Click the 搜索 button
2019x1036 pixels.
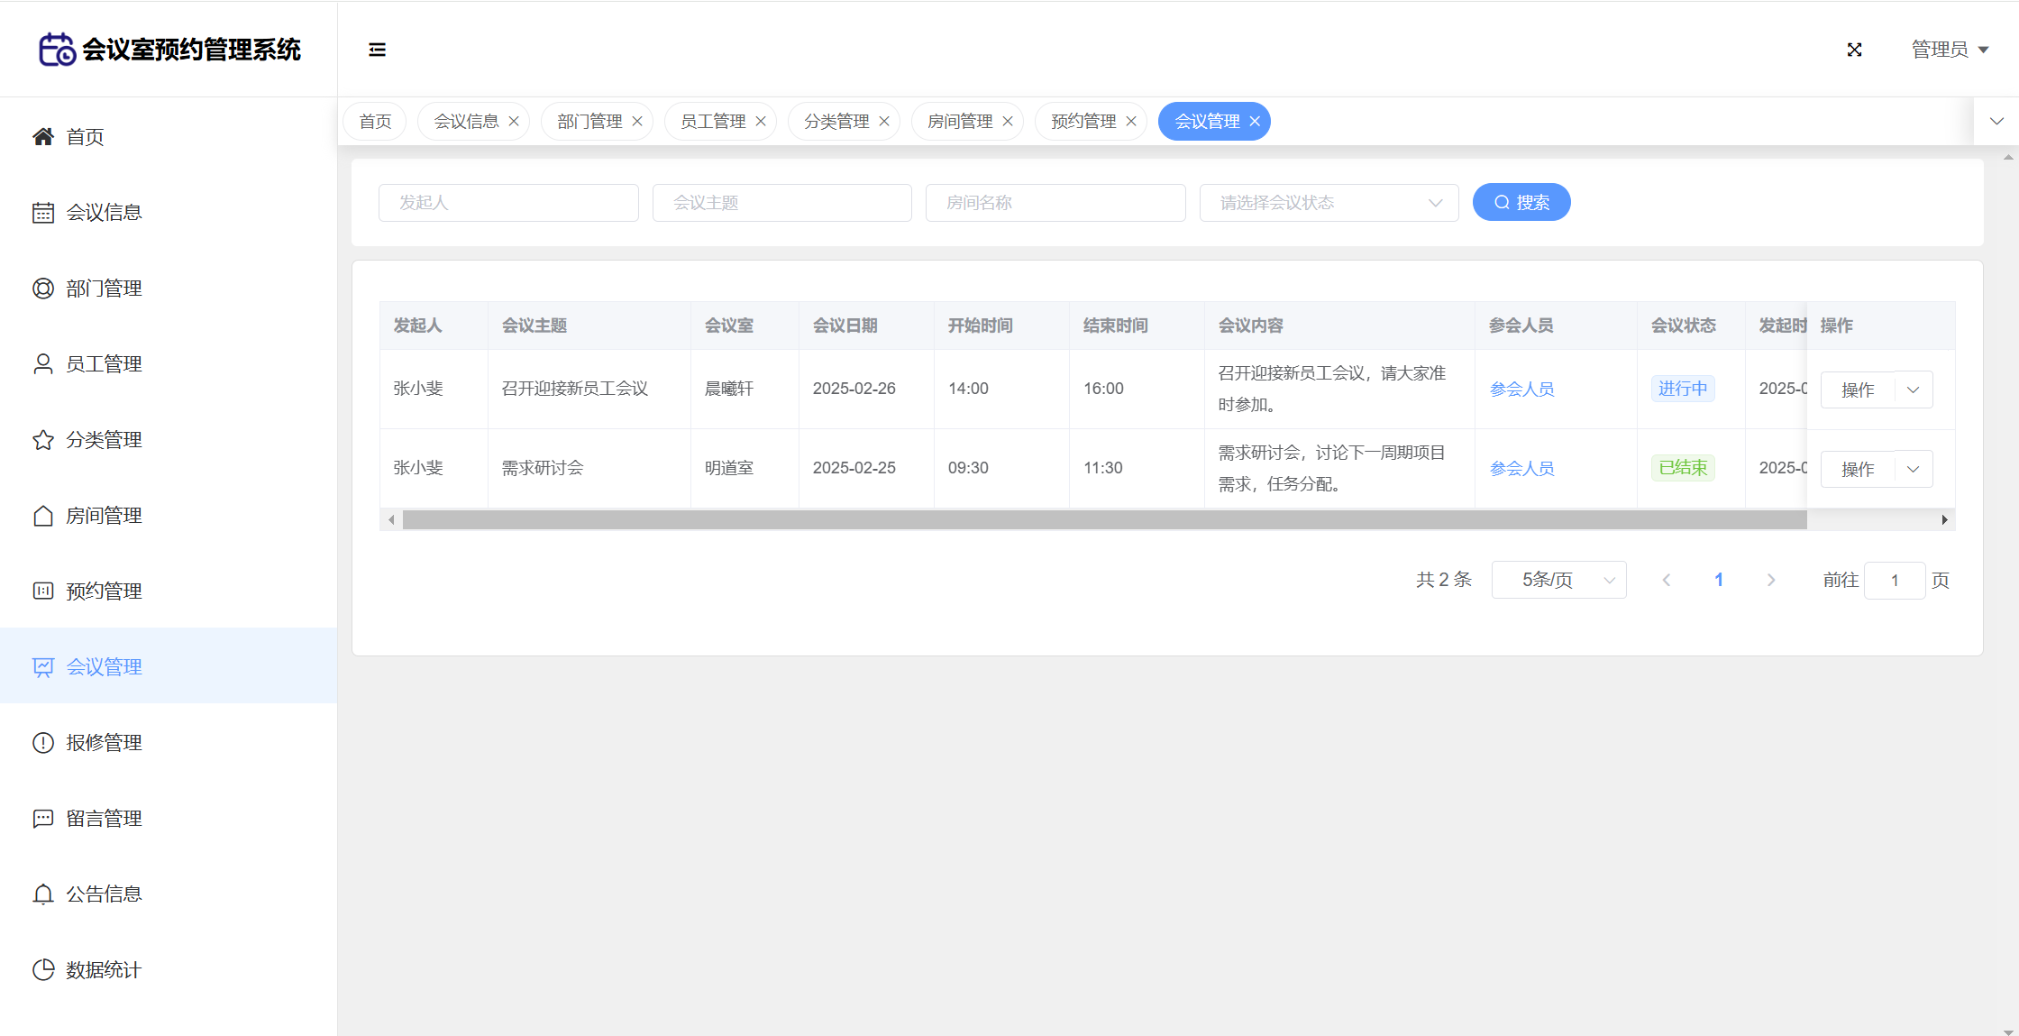coord(1521,203)
